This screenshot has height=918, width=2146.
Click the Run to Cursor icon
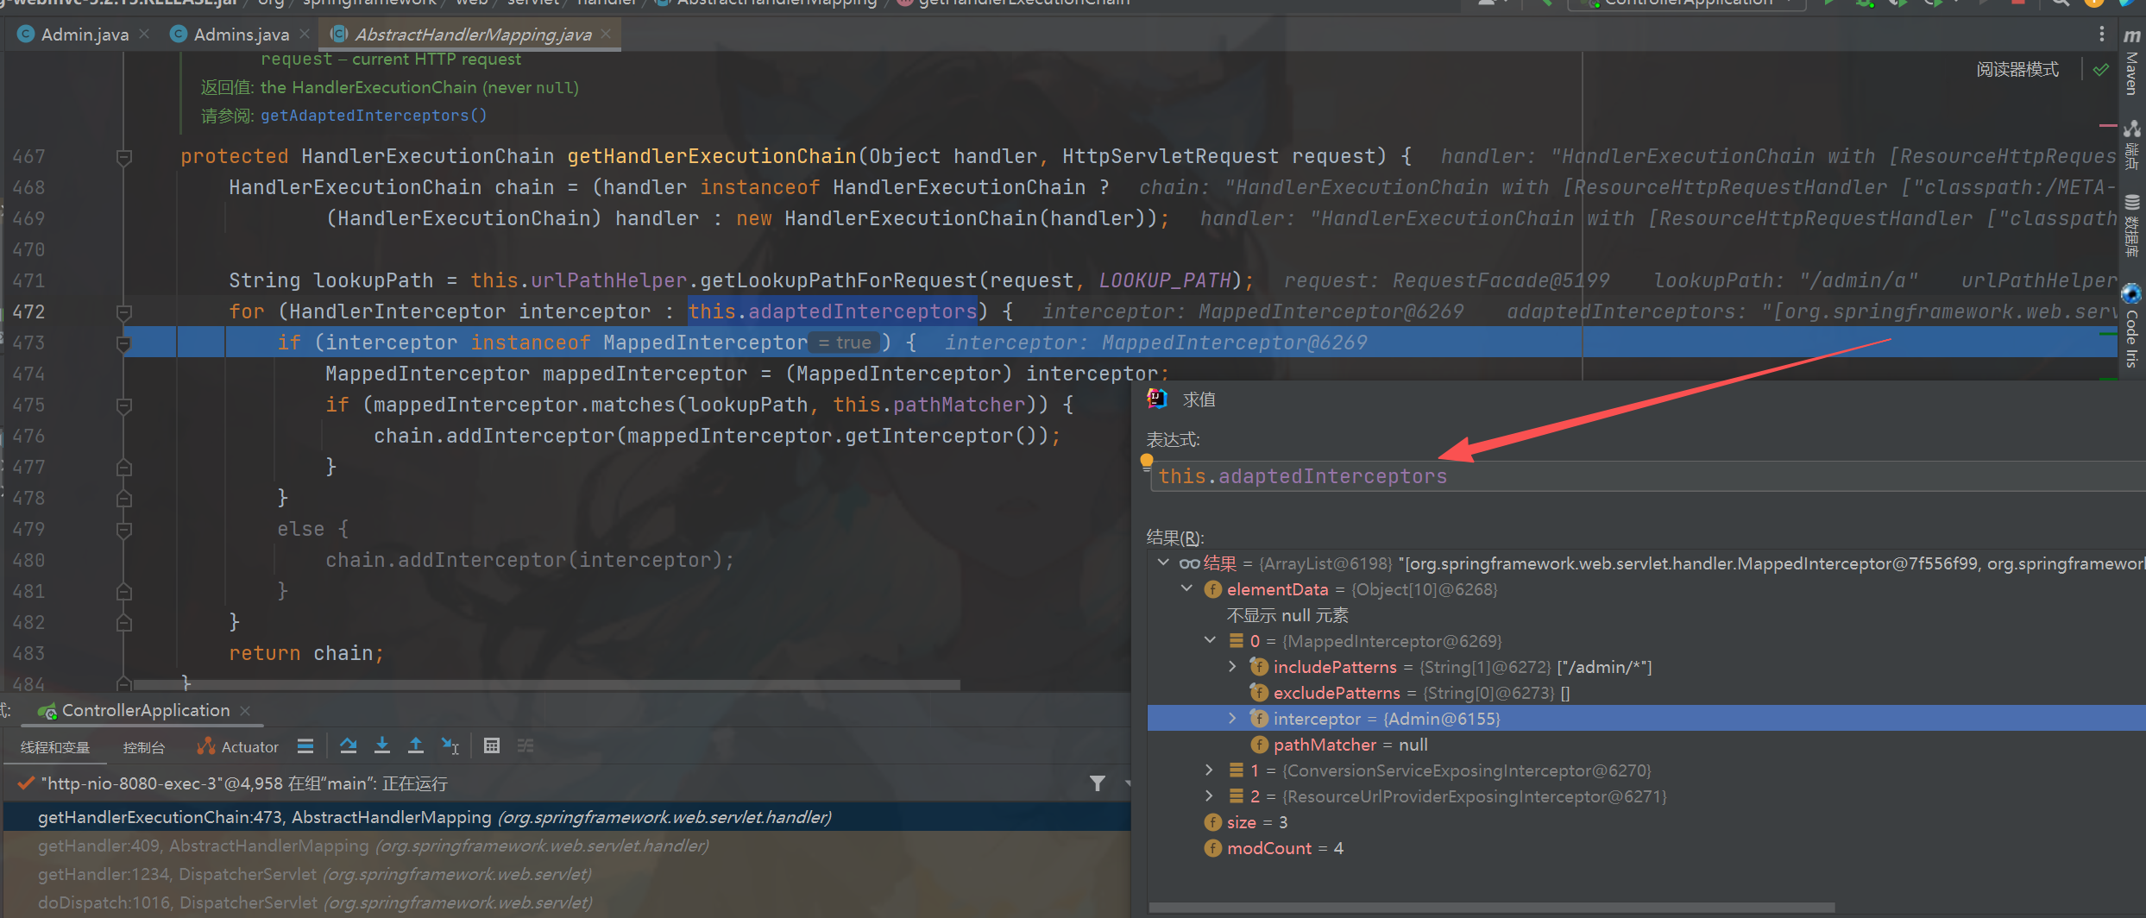(x=450, y=746)
